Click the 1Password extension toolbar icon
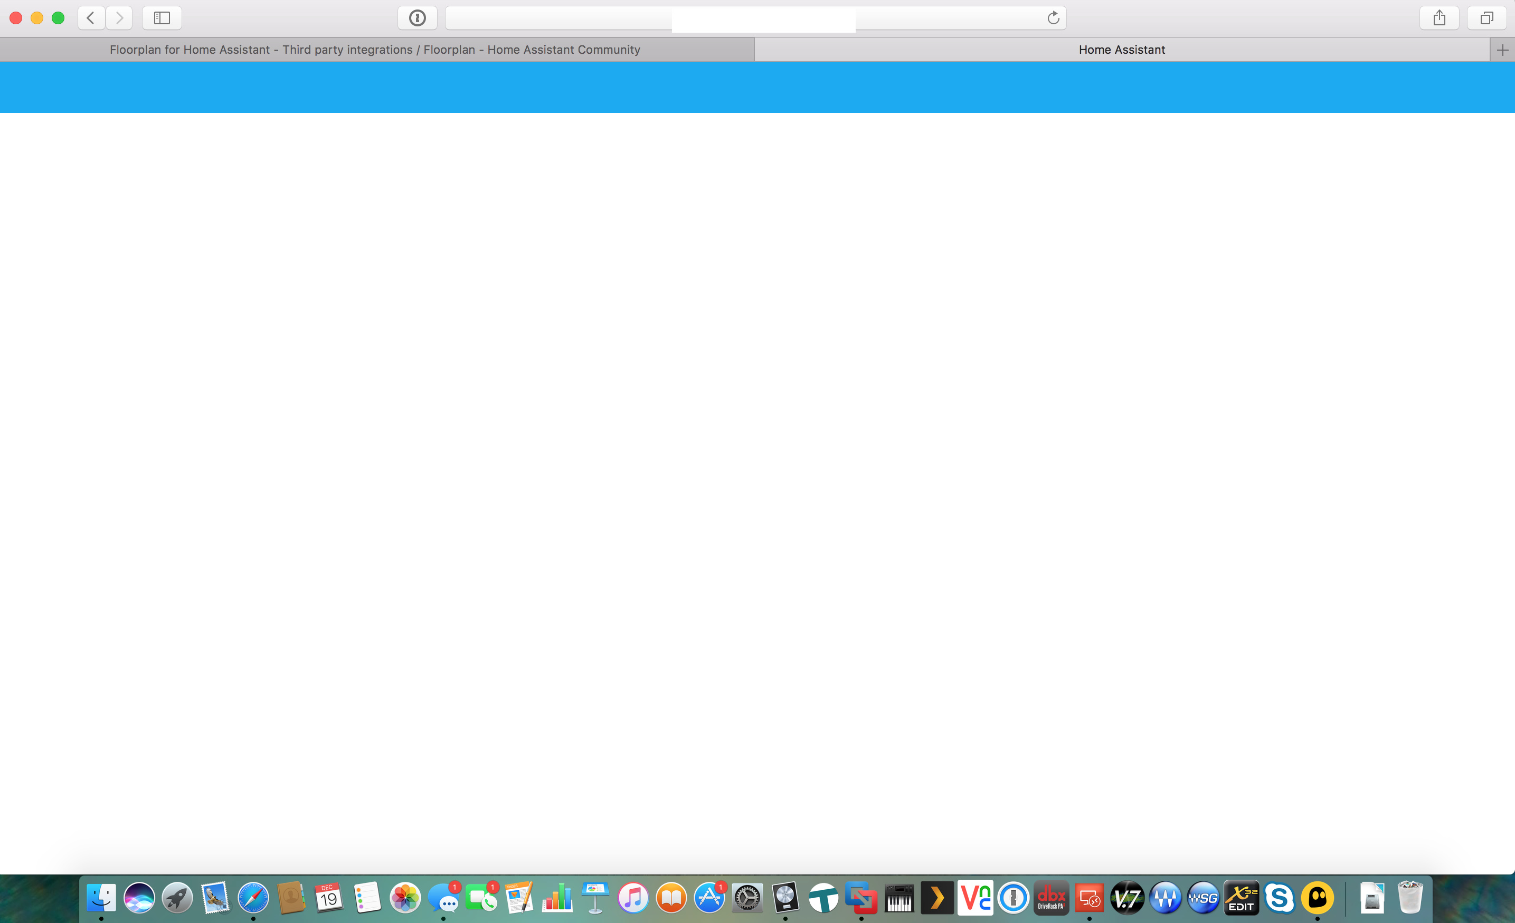Image resolution: width=1515 pixels, height=923 pixels. coord(418,18)
